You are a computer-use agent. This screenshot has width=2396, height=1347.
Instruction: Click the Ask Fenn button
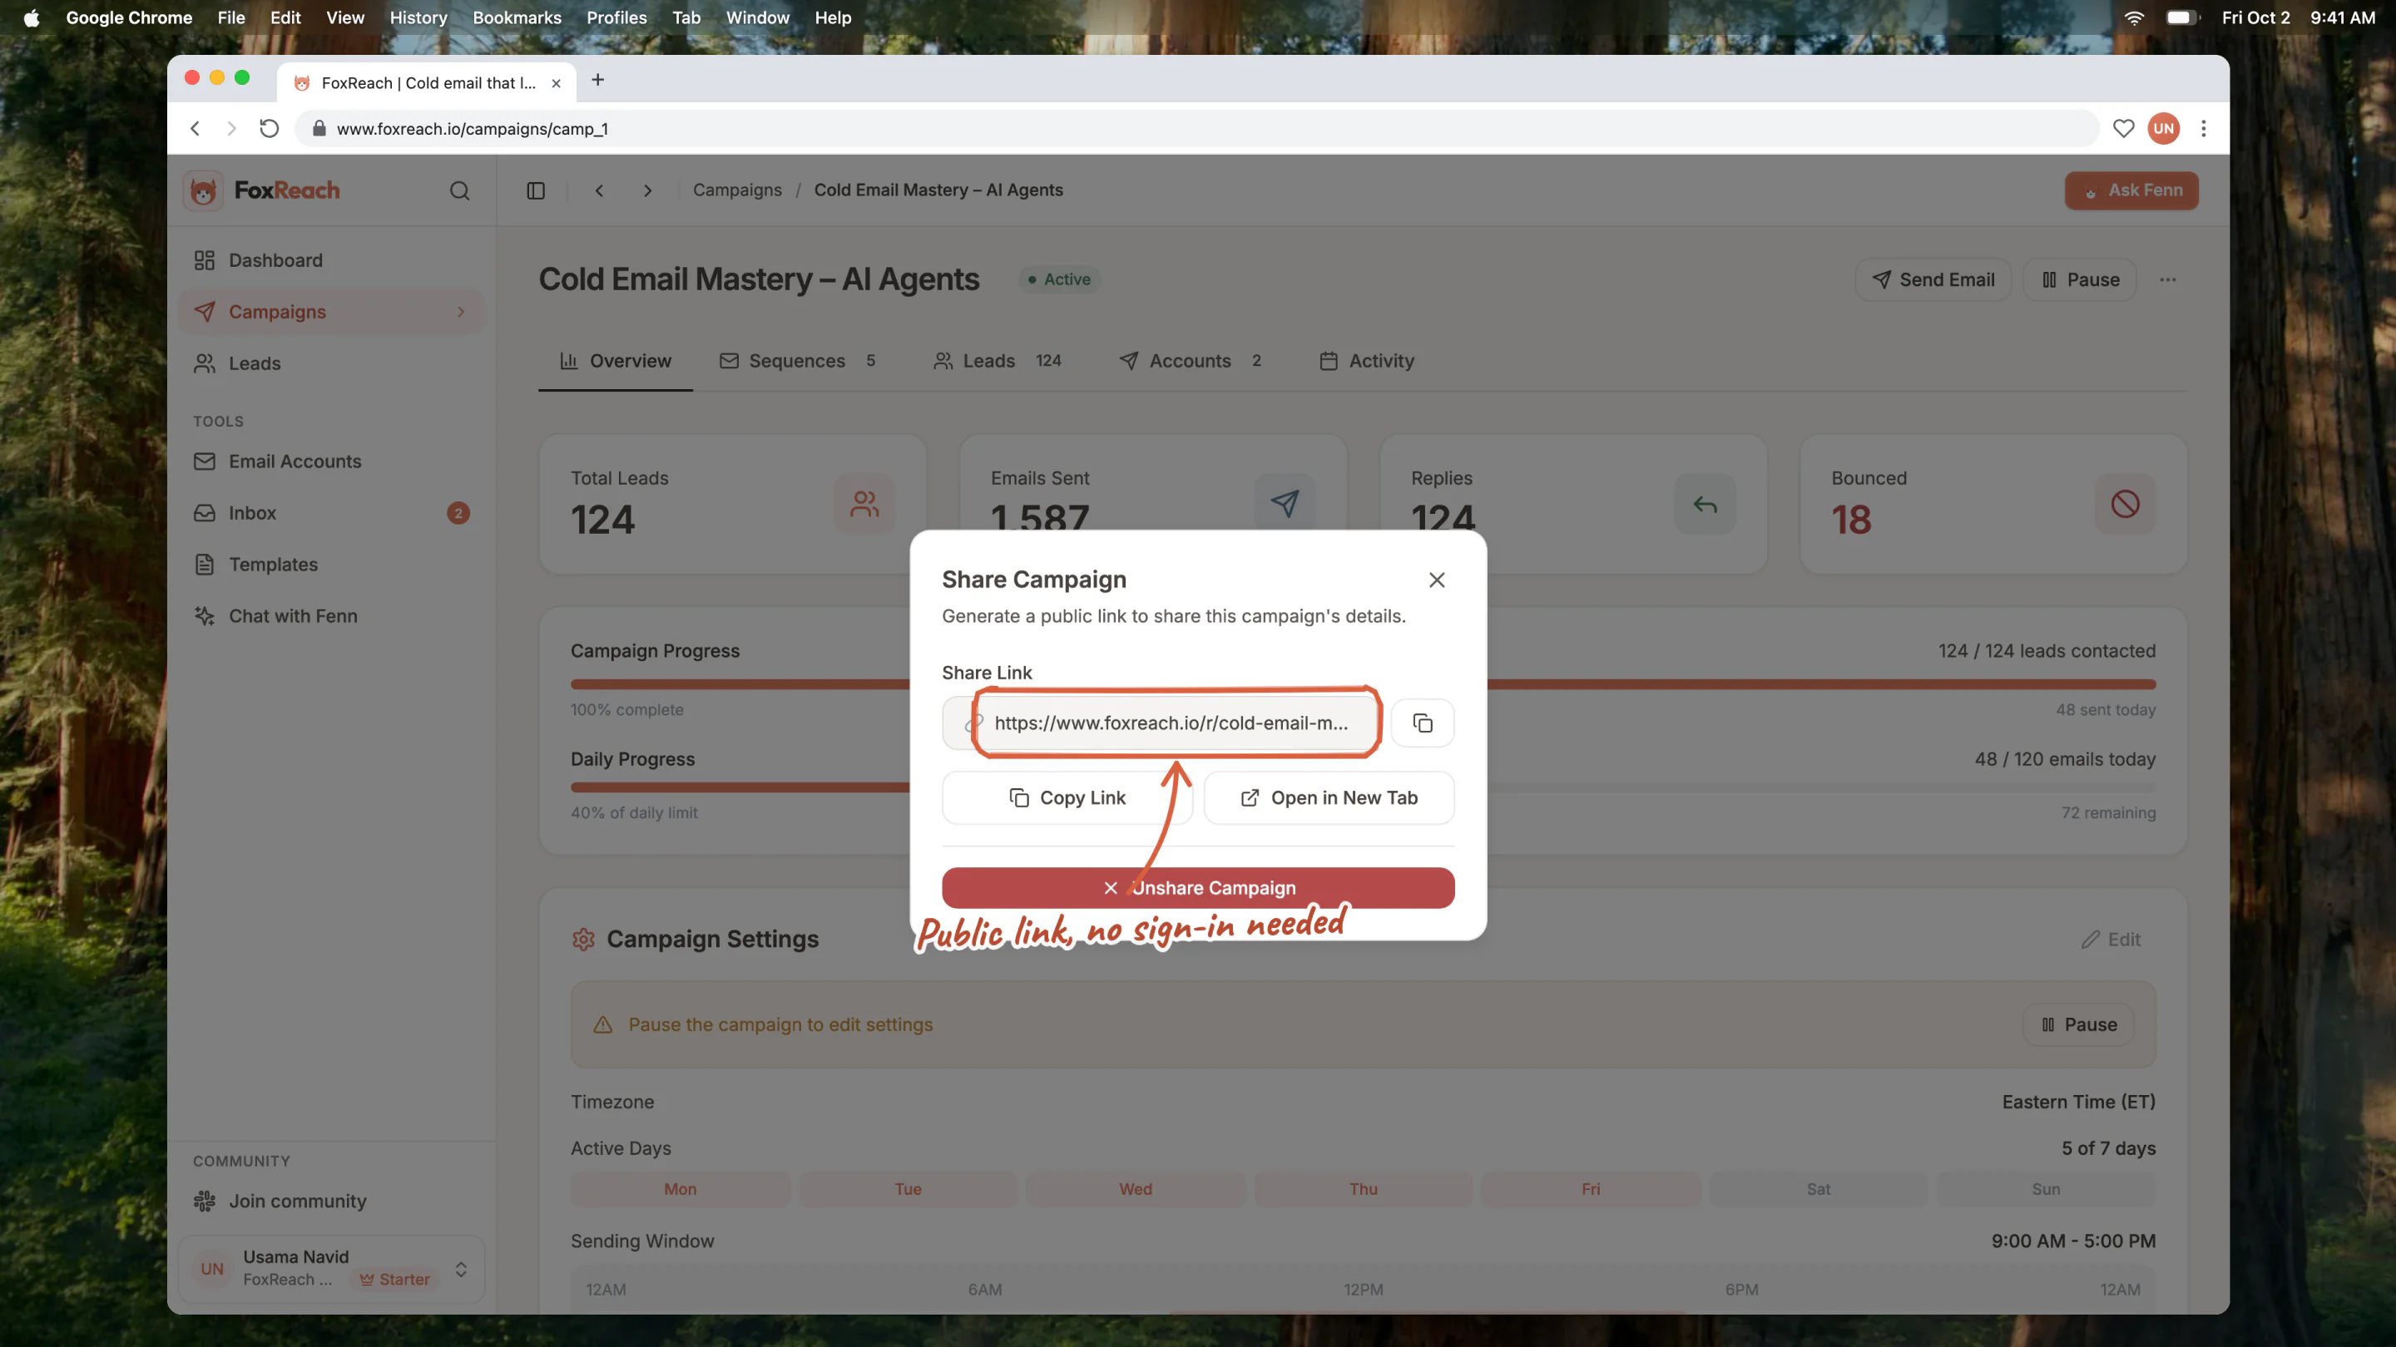point(2131,190)
